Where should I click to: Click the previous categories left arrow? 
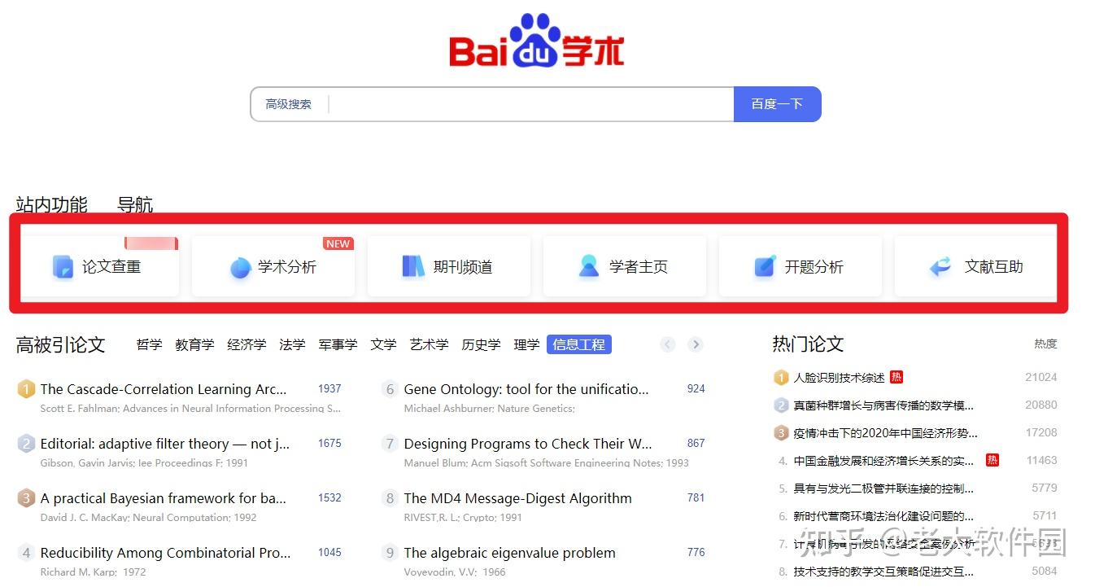tap(668, 344)
